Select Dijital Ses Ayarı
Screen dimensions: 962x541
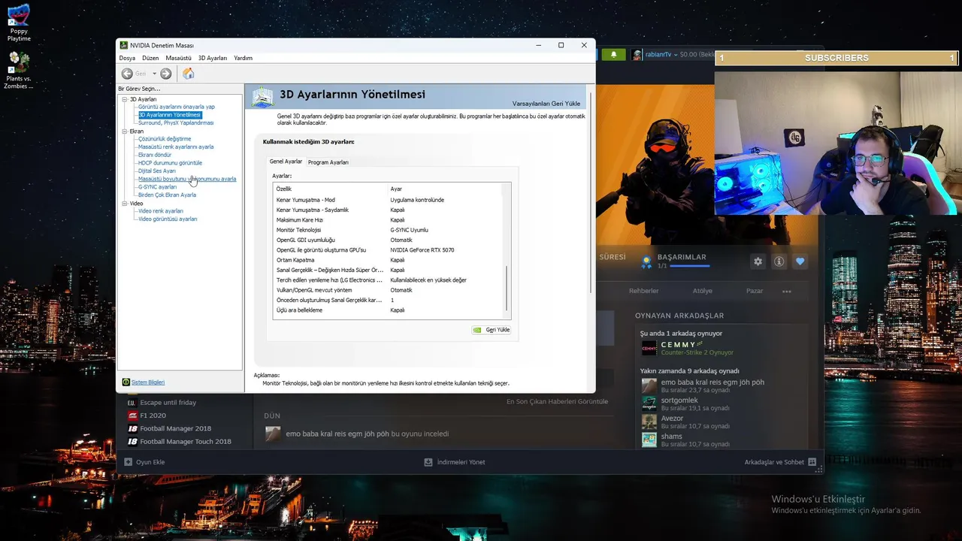pos(157,171)
